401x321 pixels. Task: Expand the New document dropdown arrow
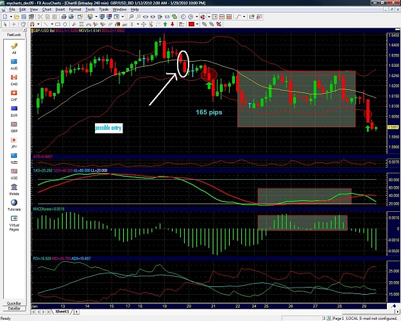click(11, 17)
